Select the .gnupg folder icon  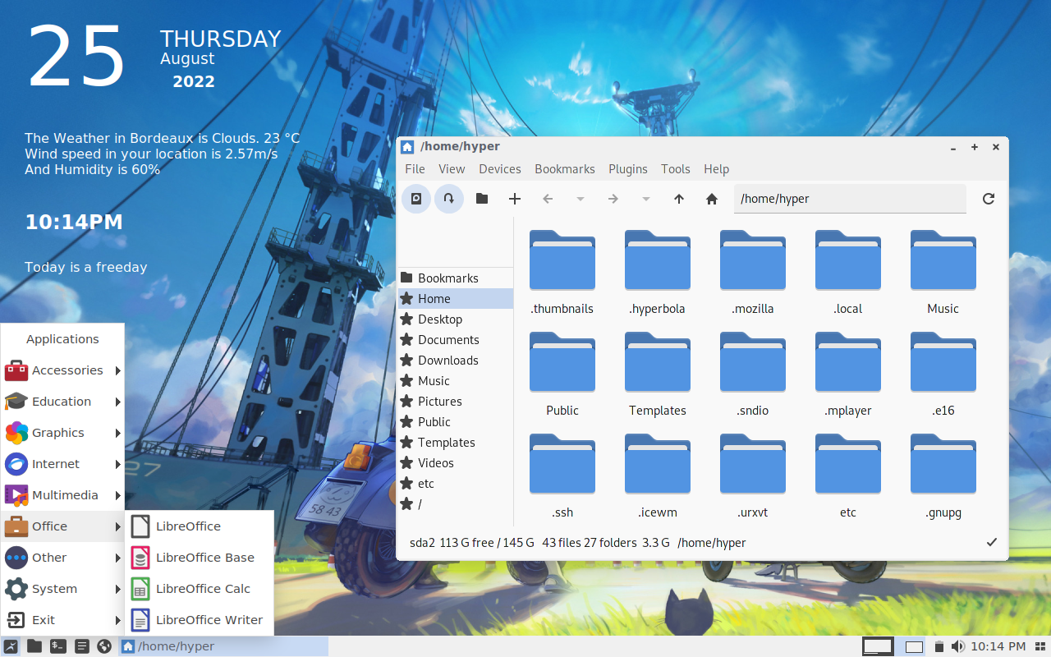click(x=943, y=463)
